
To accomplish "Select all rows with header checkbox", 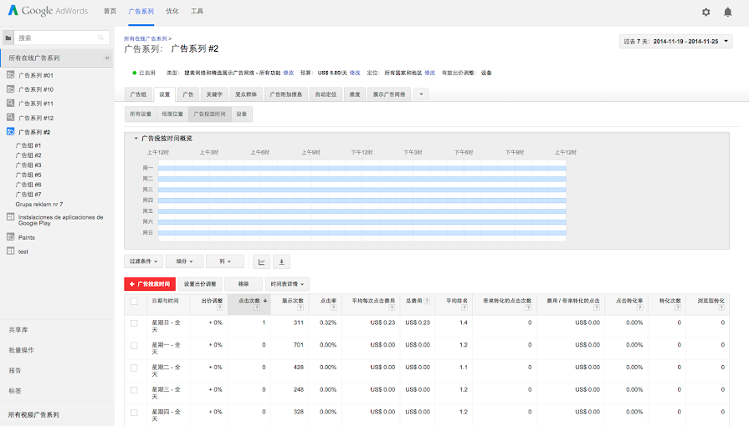I will [x=134, y=300].
